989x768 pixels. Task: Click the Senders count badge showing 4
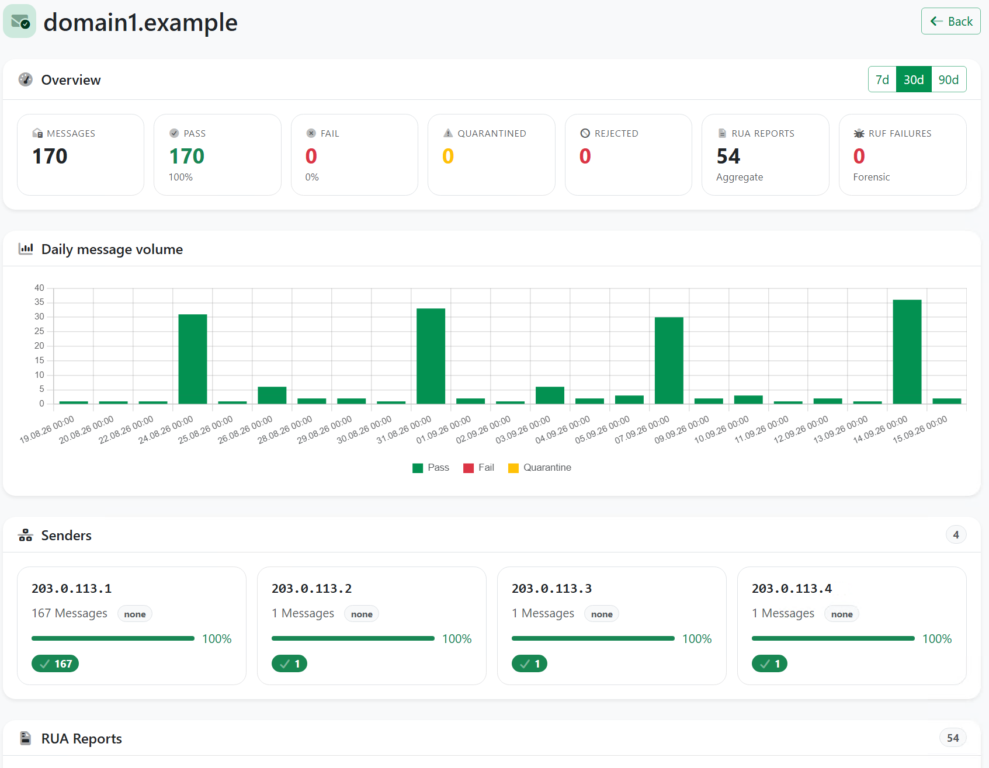point(956,534)
